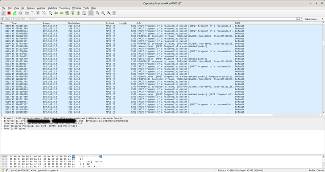
Task: Apply display filter arrow button
Action: tap(297, 19)
